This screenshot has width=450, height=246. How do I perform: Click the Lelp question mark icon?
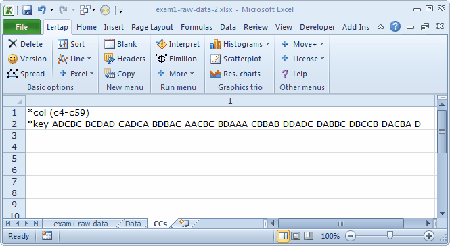point(286,74)
